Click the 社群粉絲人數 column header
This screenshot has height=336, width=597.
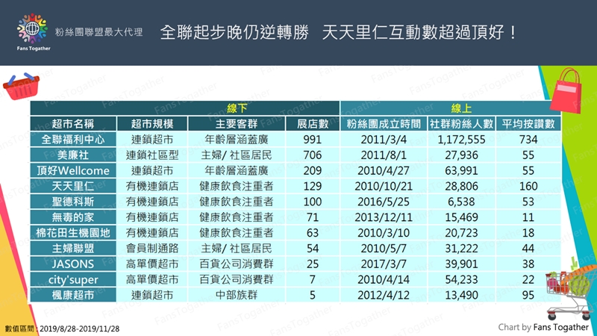(x=461, y=124)
